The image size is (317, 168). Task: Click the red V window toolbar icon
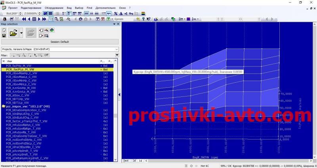[103, 19]
